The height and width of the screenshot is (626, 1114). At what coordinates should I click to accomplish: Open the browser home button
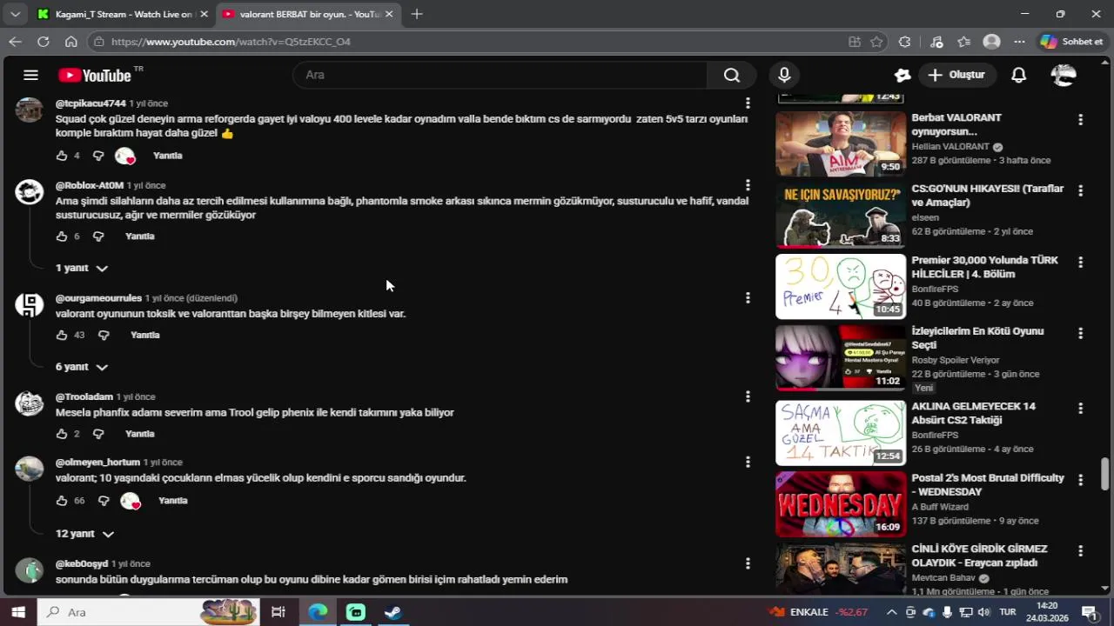pos(71,41)
